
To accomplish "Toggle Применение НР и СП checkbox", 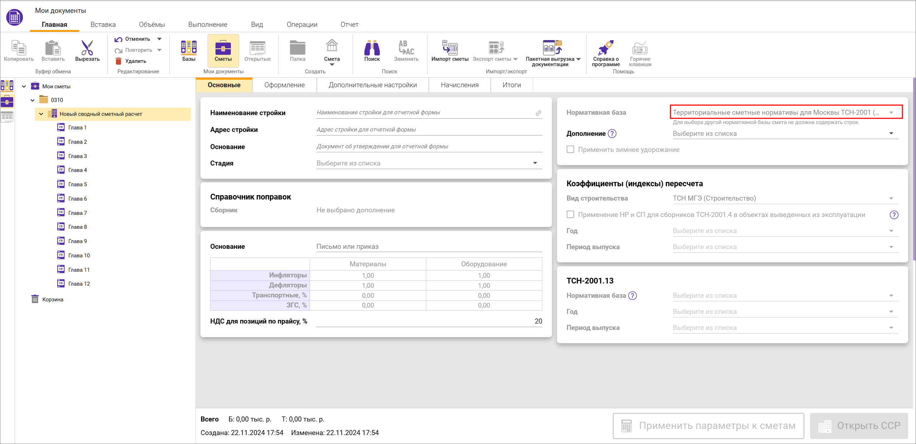I will coord(571,214).
